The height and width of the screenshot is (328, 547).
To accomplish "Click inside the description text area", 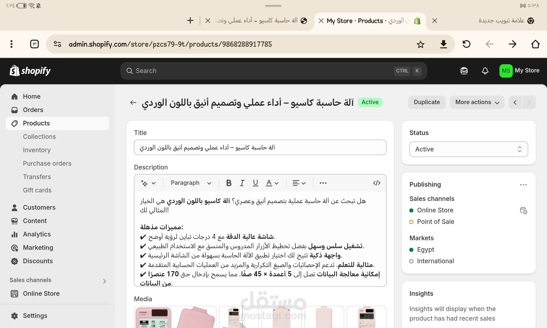I will pos(260,239).
